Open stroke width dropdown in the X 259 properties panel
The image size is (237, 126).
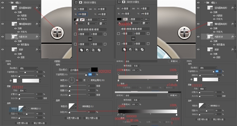click(x=99, y=20)
